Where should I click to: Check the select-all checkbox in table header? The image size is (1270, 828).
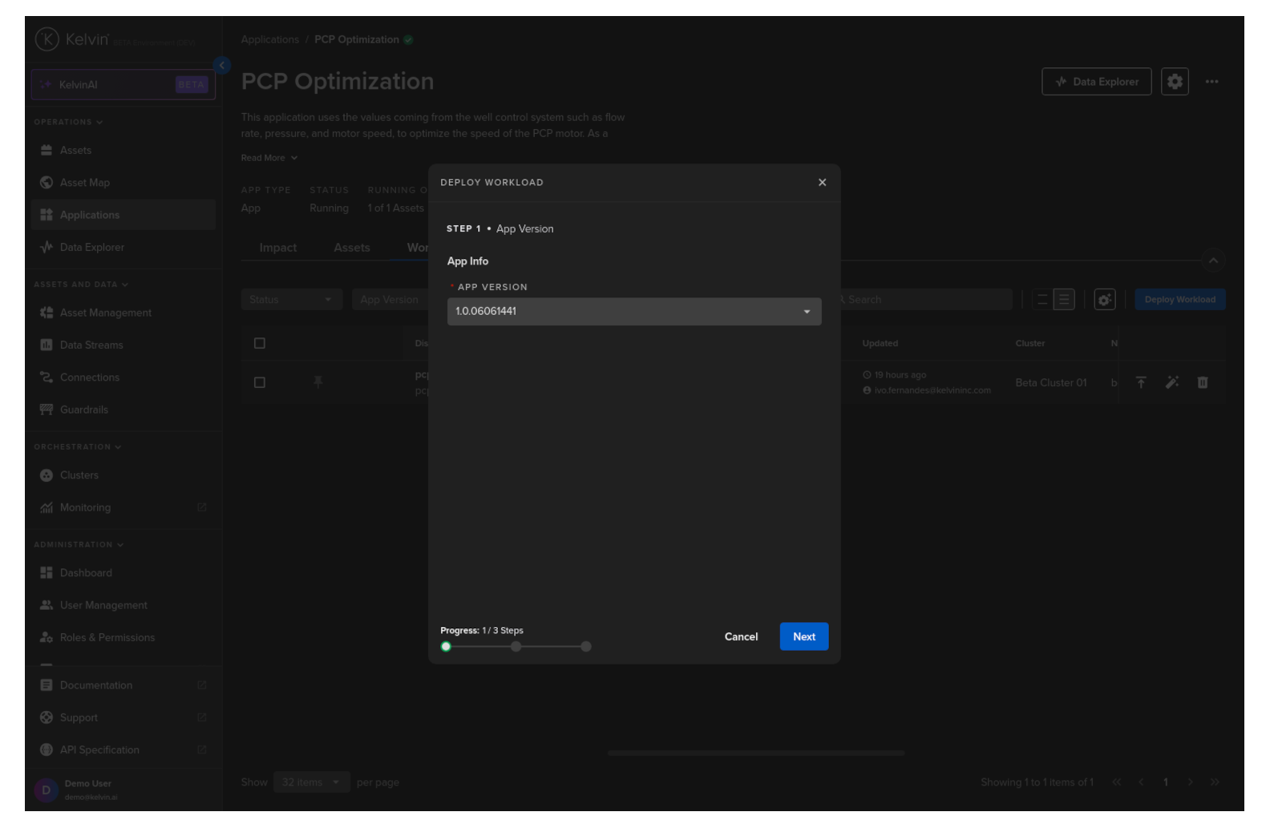coord(260,344)
